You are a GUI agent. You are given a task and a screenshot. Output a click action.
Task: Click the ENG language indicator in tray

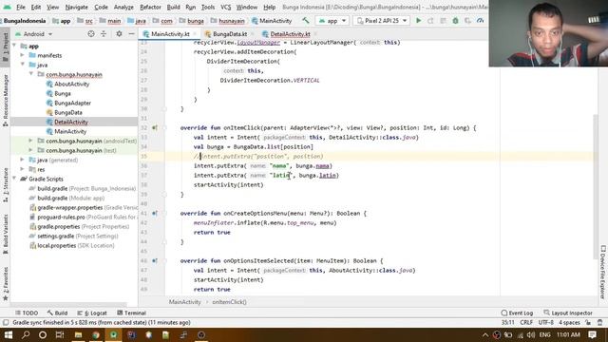[544, 334]
